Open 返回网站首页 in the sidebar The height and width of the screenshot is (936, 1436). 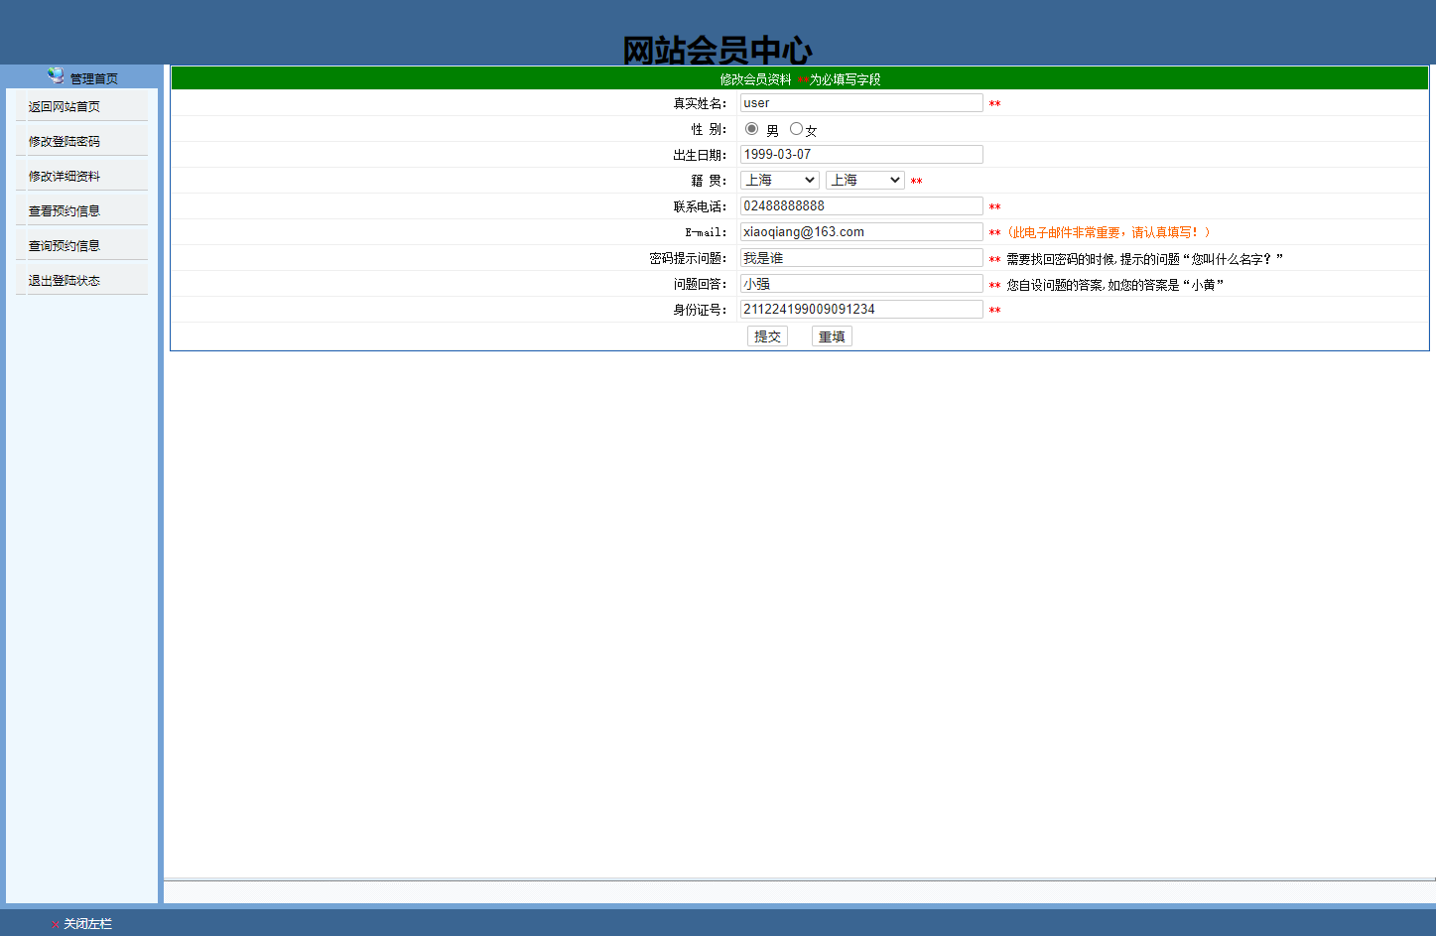click(65, 106)
